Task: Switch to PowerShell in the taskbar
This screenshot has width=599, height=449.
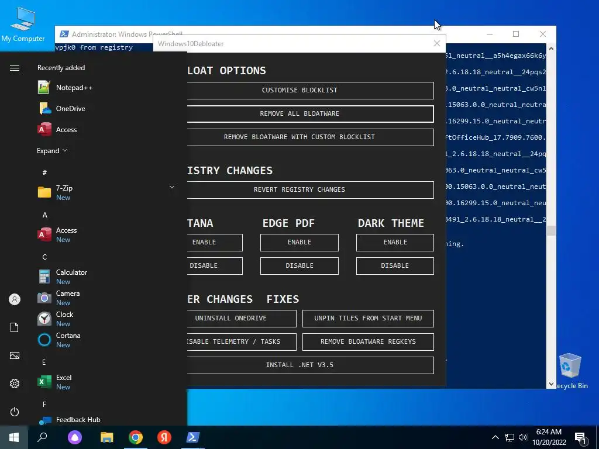Action: click(192, 437)
